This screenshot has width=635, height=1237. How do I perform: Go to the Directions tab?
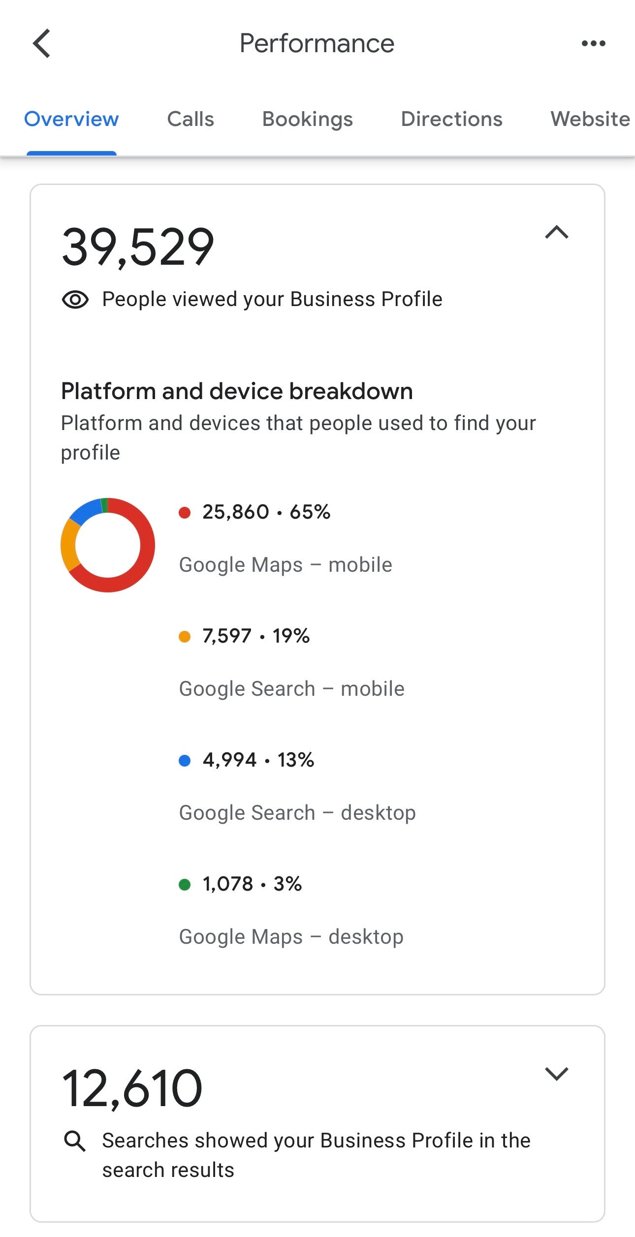click(x=451, y=119)
